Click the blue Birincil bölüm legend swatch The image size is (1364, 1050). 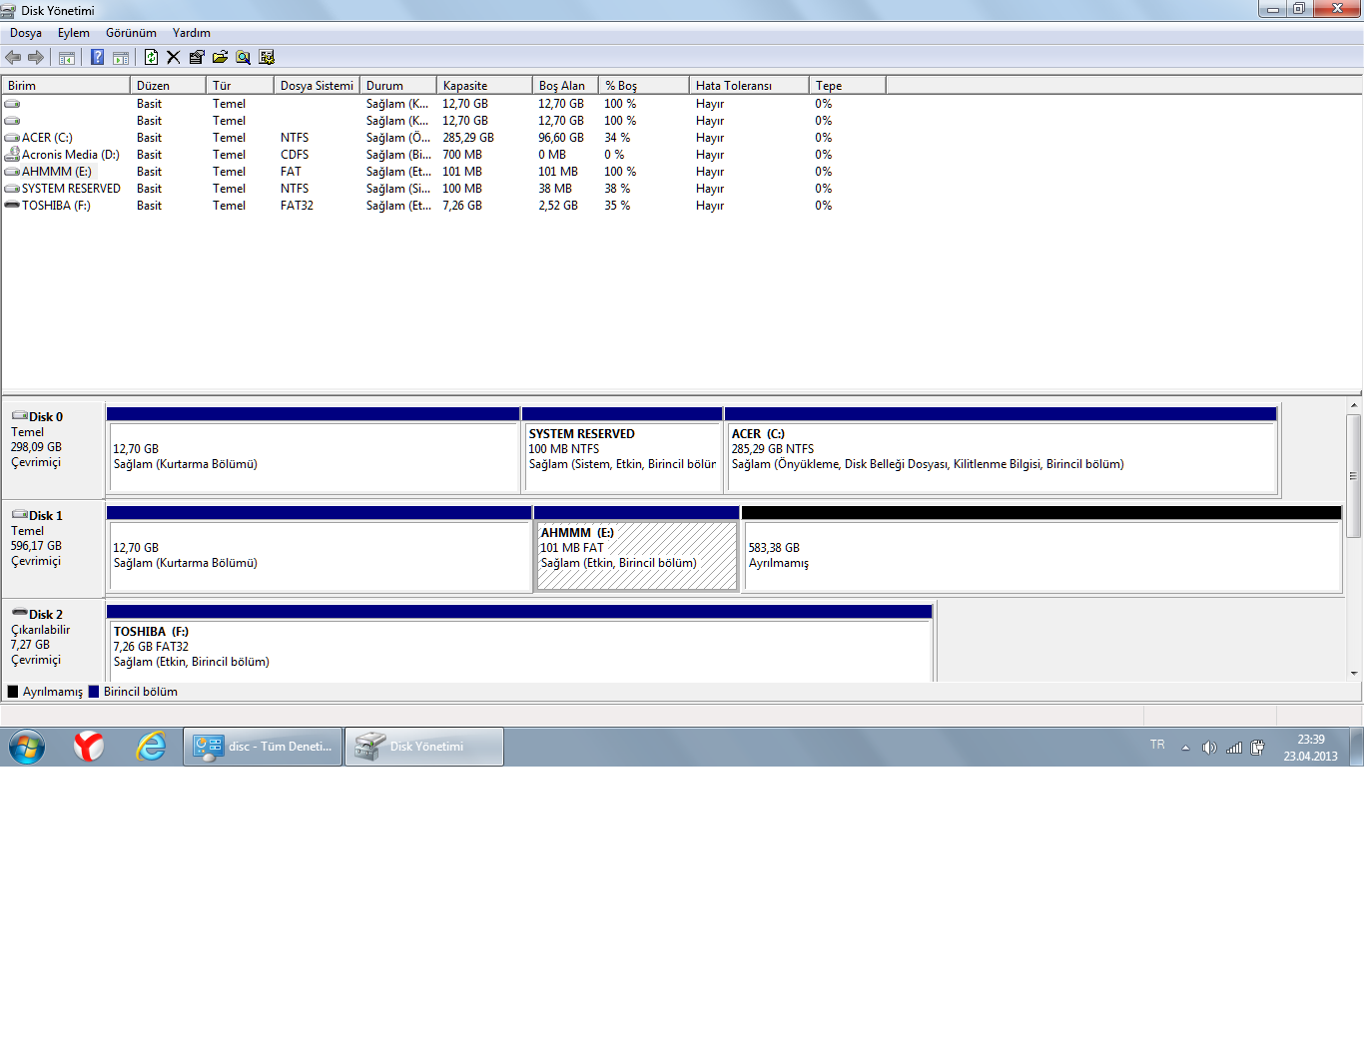click(x=94, y=692)
